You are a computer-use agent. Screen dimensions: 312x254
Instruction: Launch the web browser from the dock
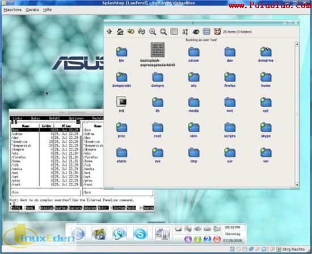(x=78, y=234)
